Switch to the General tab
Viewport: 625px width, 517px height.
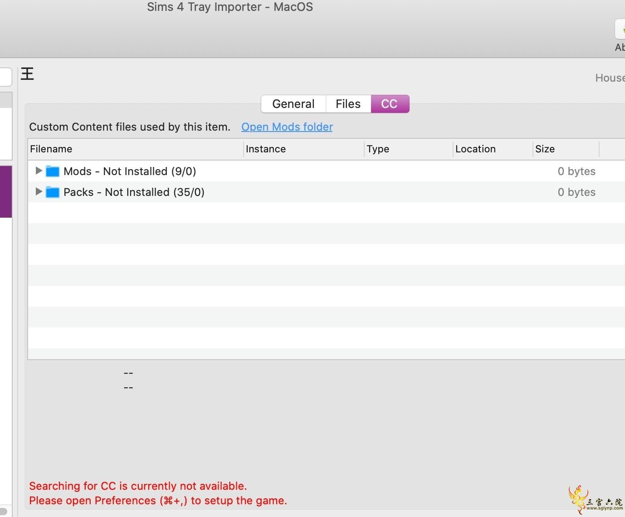pos(293,104)
